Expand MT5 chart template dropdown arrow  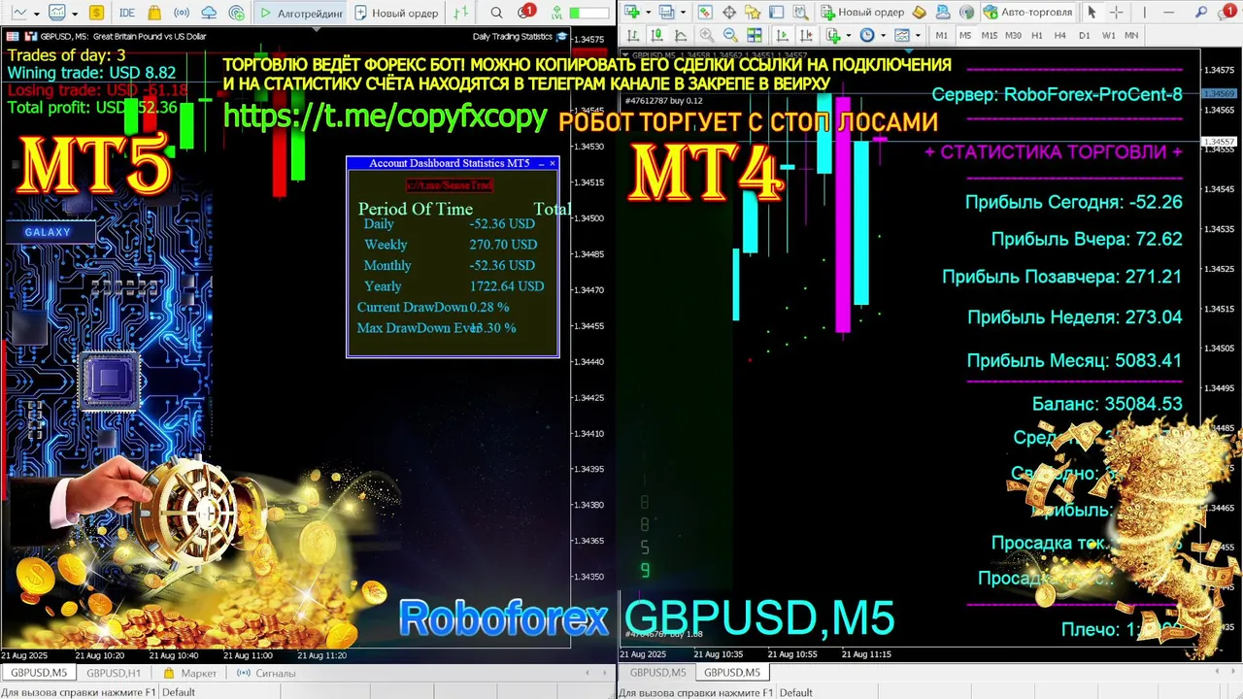[x=75, y=14]
